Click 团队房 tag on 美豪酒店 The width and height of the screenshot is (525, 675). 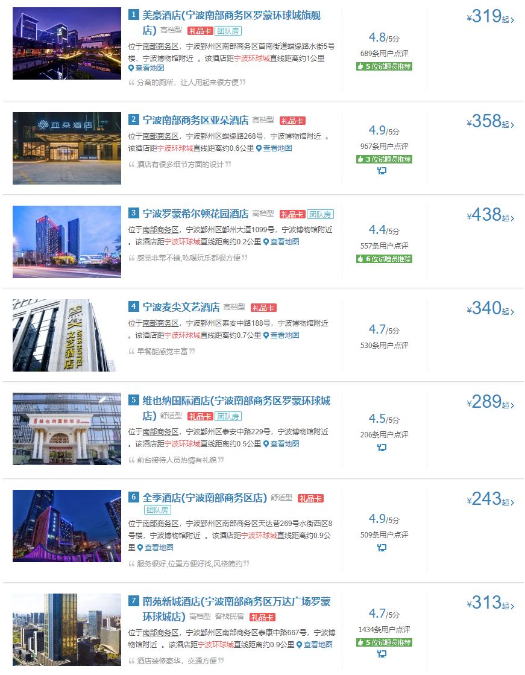[x=228, y=31]
